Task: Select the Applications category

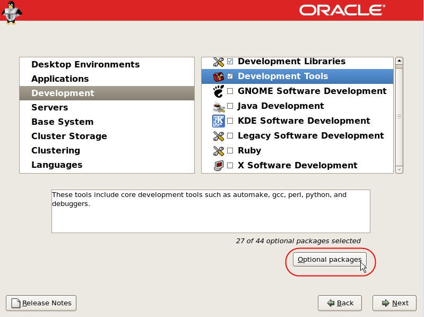Action: pyautogui.click(x=107, y=79)
